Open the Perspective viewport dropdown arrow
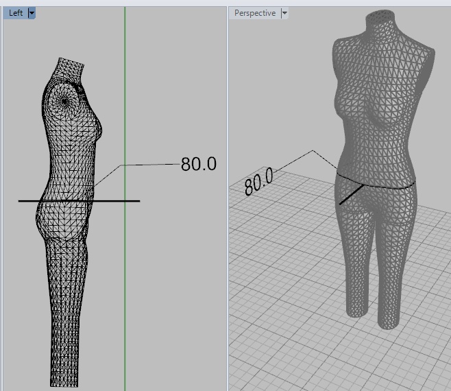 pyautogui.click(x=284, y=13)
